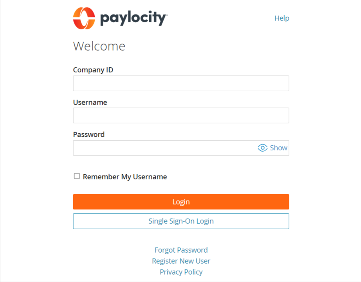Click the orange Login button
The height and width of the screenshot is (282, 361).
click(181, 202)
